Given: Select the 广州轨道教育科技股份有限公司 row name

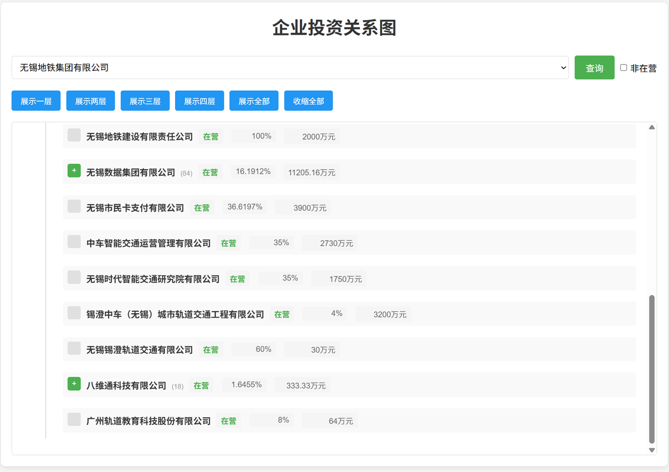Looking at the screenshot, I should tap(149, 421).
